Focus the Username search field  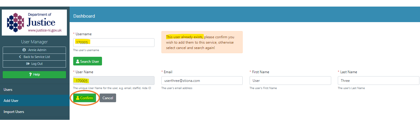(114, 42)
